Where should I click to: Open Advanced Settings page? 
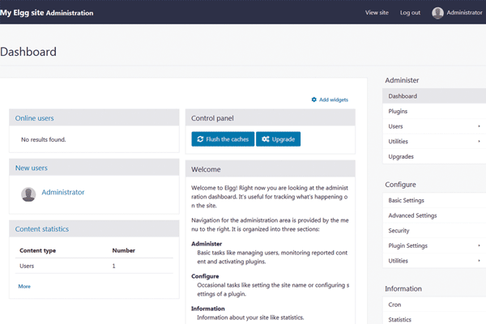pyautogui.click(x=412, y=215)
